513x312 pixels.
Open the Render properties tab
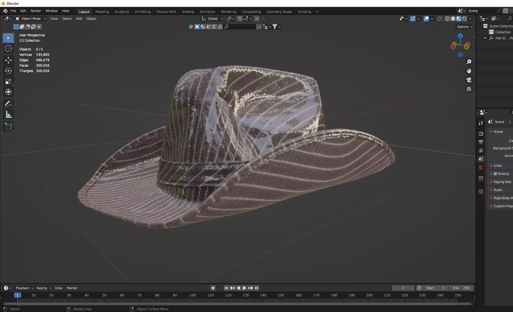(x=481, y=133)
